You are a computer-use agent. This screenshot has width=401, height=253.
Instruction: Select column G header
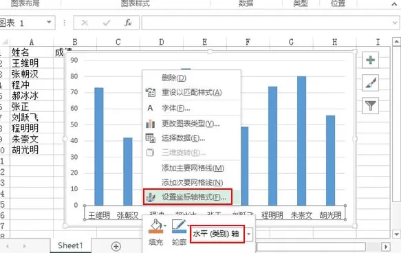291,42
